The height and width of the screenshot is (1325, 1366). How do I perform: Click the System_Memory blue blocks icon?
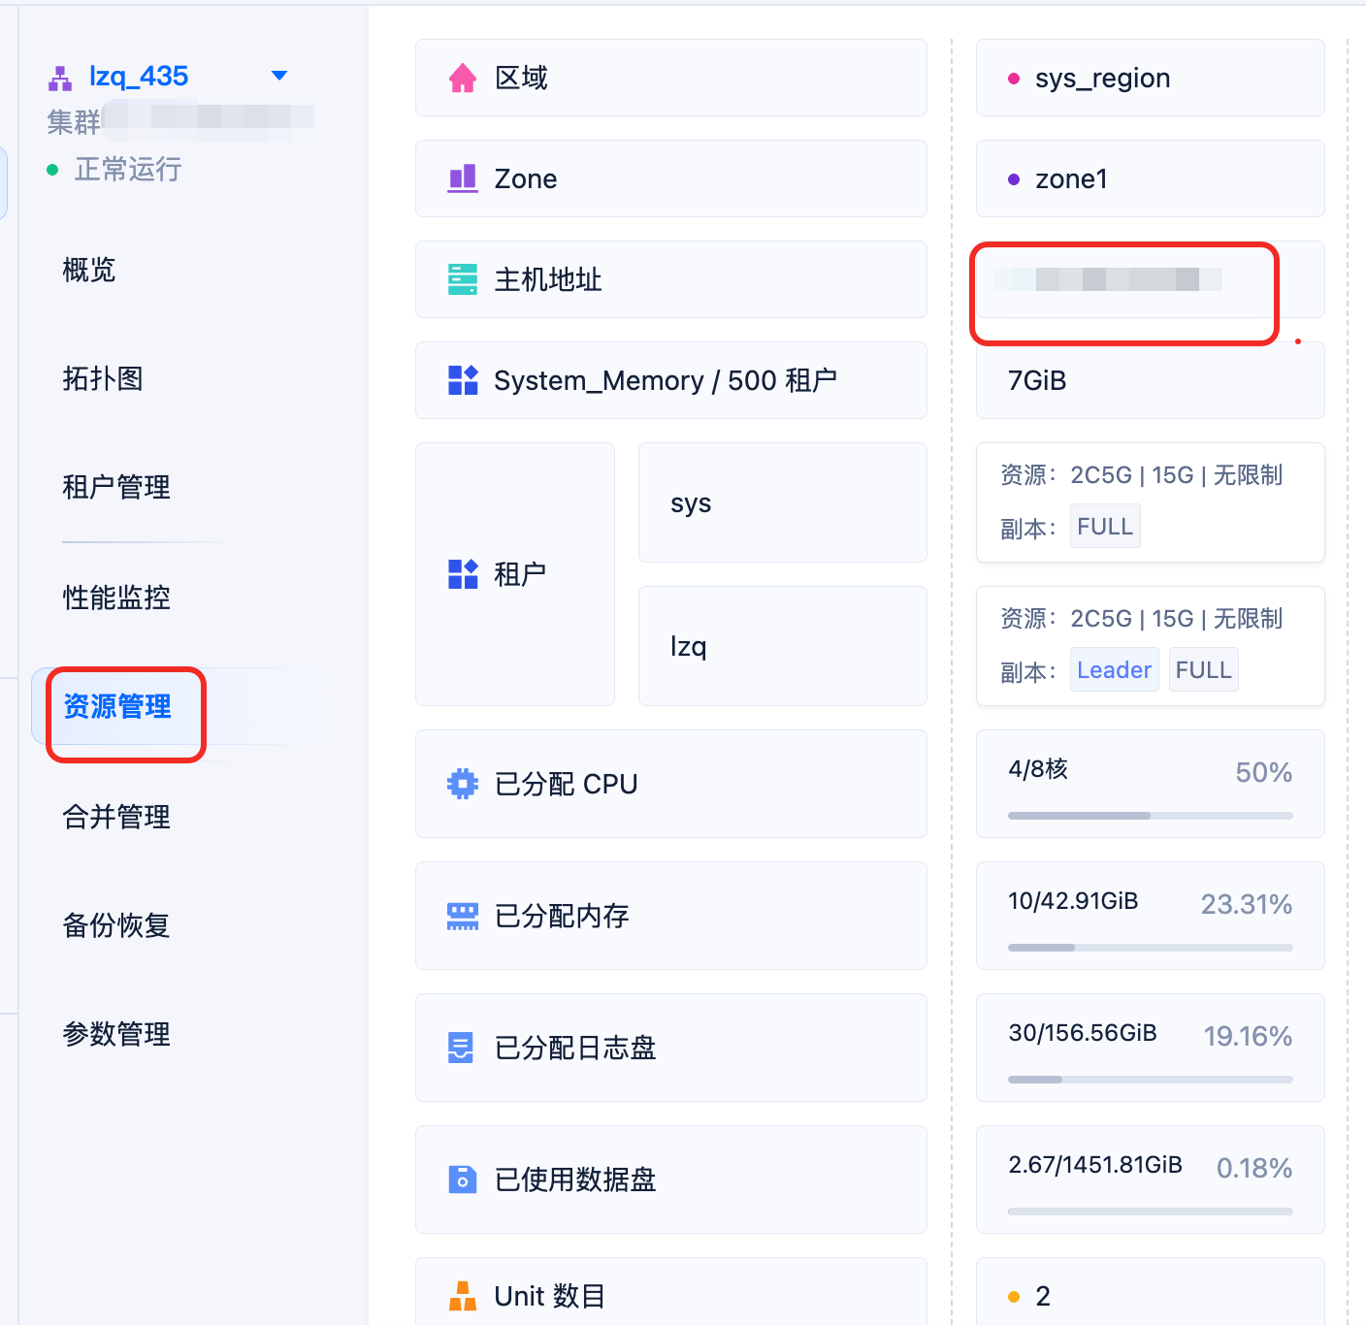click(463, 380)
